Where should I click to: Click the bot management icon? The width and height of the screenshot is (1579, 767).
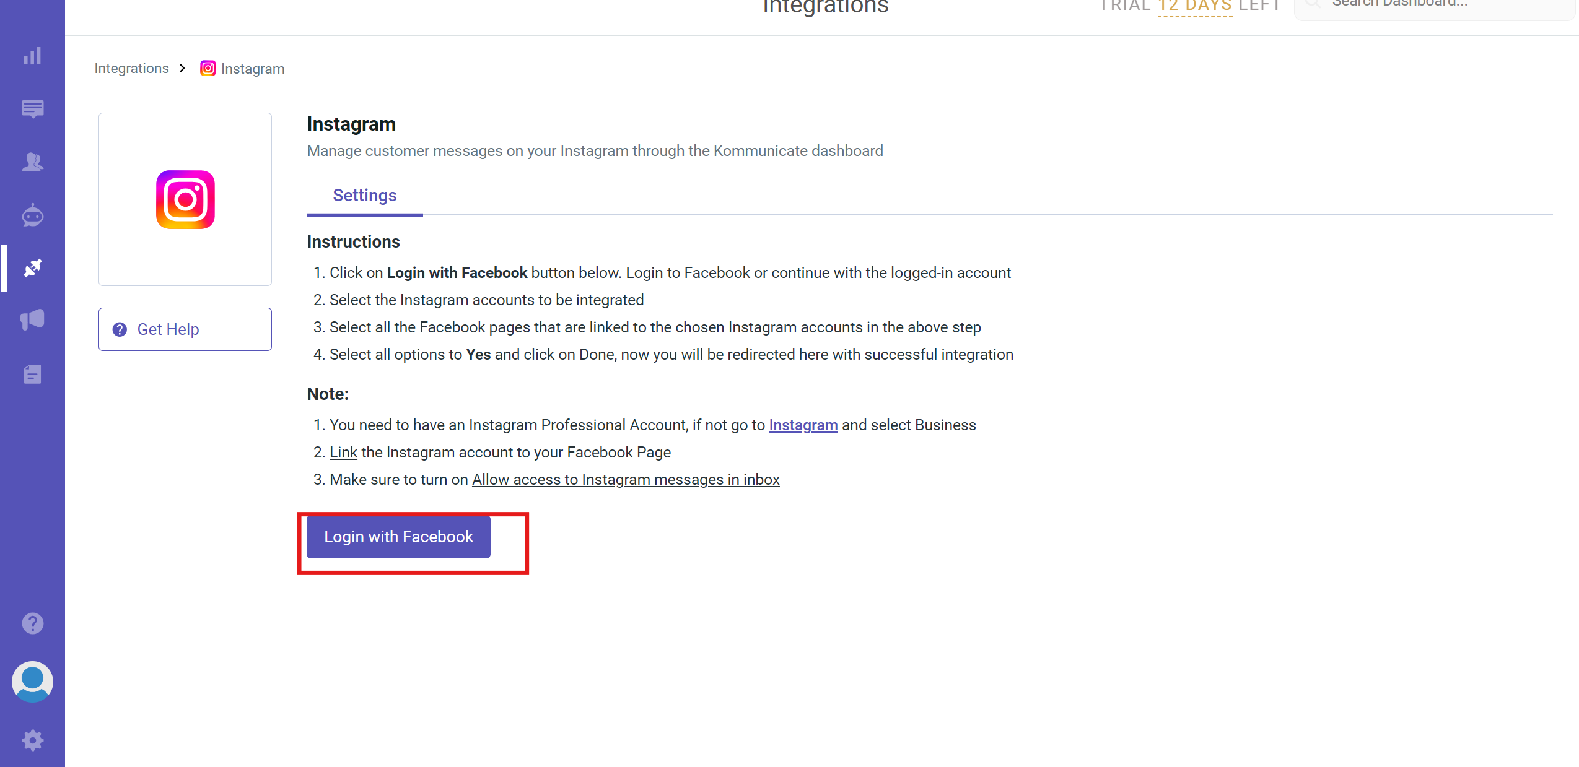coord(32,214)
